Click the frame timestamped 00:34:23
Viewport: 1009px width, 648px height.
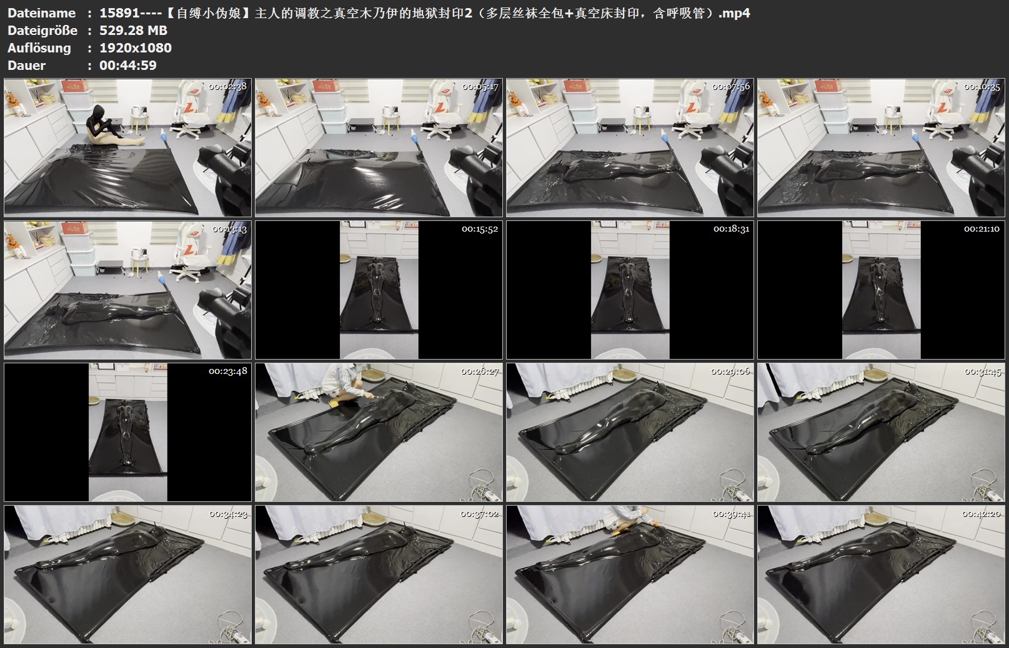click(x=127, y=574)
